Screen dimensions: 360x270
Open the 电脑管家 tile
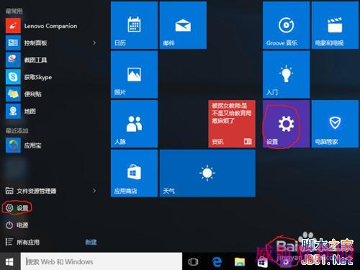(x=335, y=124)
